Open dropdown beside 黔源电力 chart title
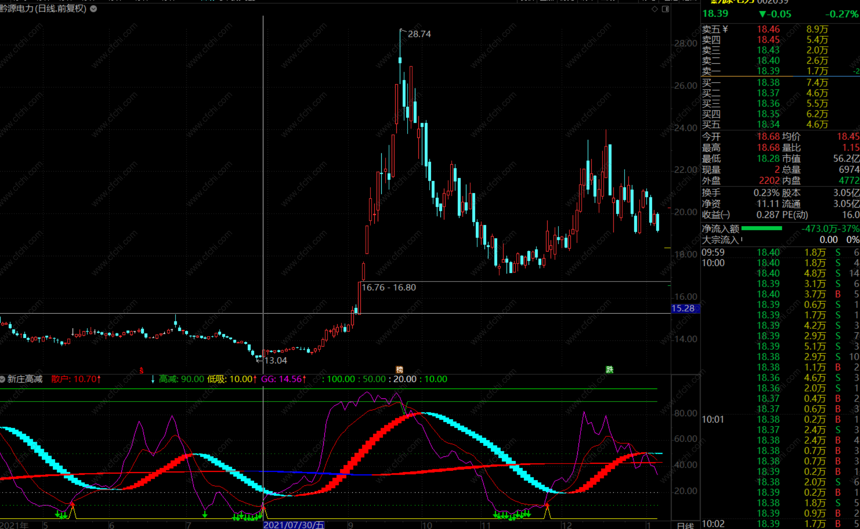860x529 pixels. (x=94, y=9)
